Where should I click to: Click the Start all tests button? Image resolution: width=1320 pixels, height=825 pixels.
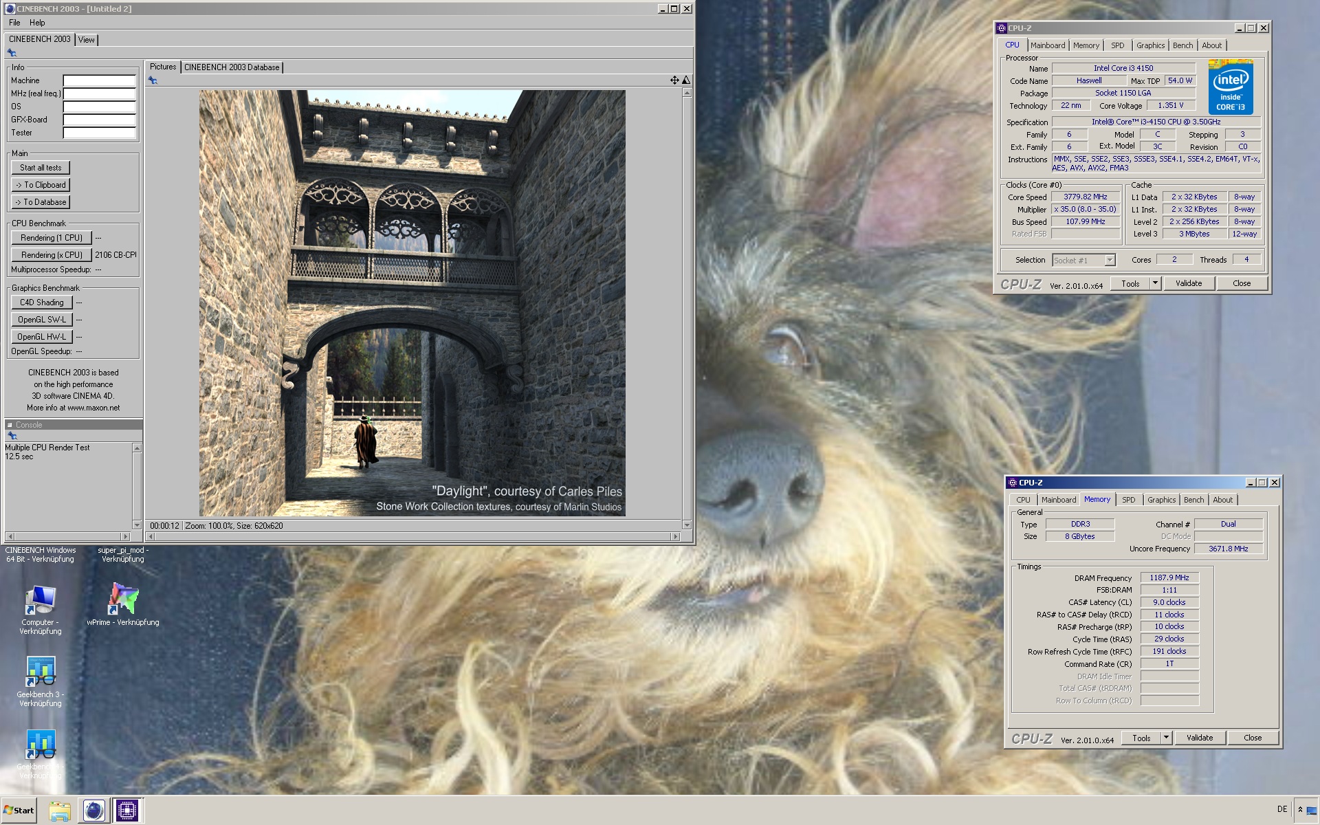pyautogui.click(x=41, y=168)
